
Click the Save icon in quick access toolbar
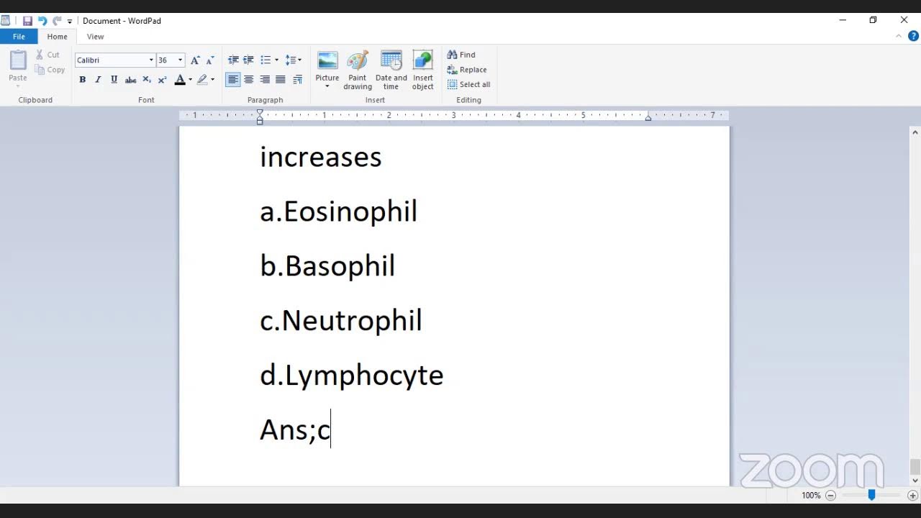point(27,21)
